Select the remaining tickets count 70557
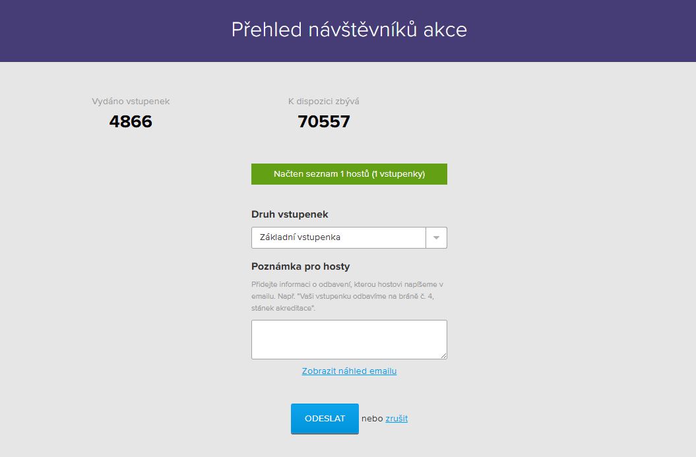 (325, 121)
